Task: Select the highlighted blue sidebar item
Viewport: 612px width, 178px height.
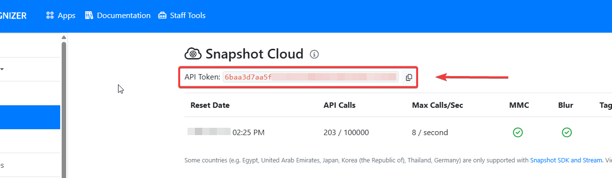Action: (30, 118)
